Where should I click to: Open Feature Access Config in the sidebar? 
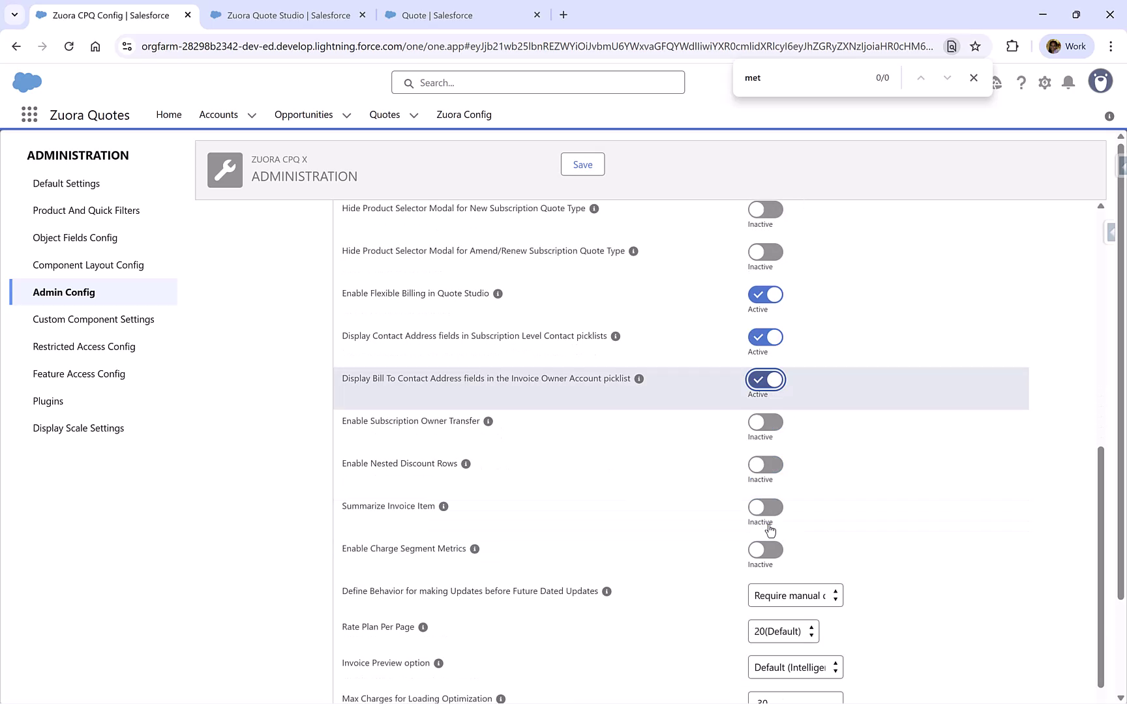pyautogui.click(x=79, y=374)
